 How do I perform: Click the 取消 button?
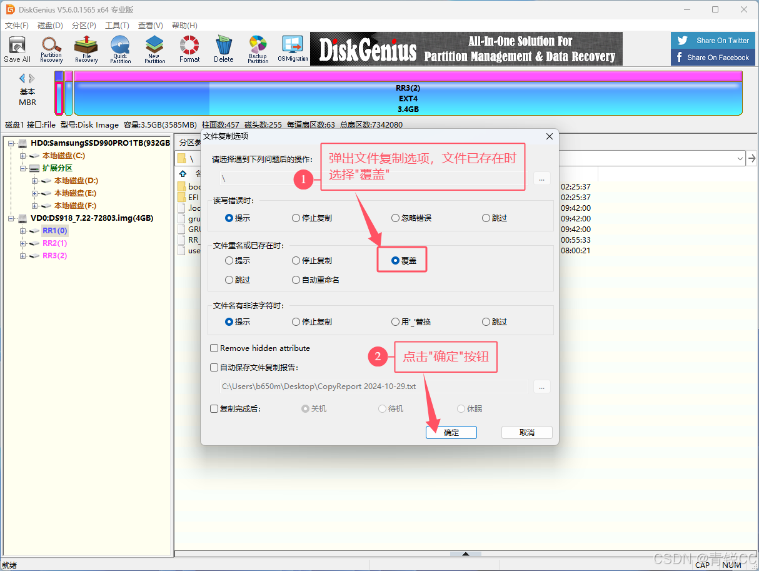[x=527, y=433]
